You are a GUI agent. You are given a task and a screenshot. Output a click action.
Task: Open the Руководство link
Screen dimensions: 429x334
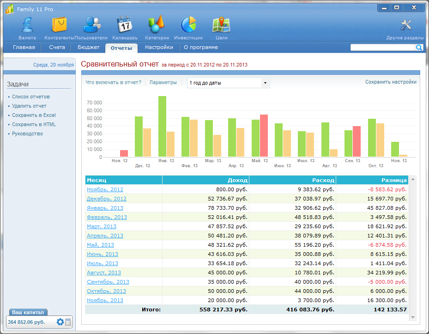point(27,134)
